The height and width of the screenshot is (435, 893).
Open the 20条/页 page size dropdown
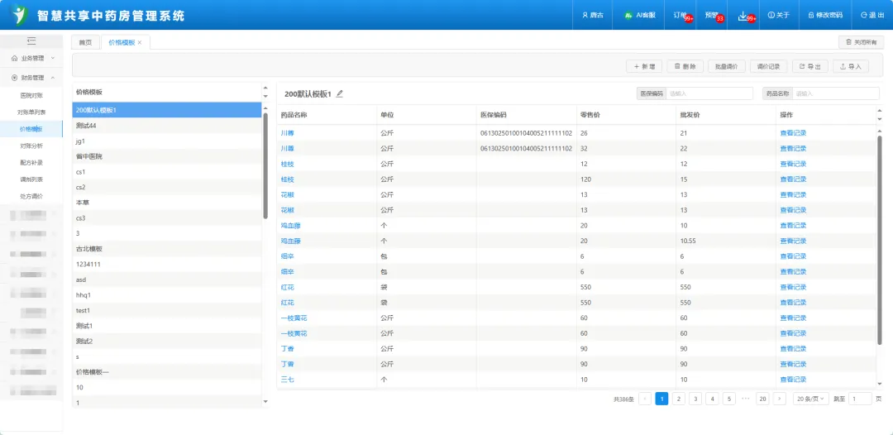811,399
